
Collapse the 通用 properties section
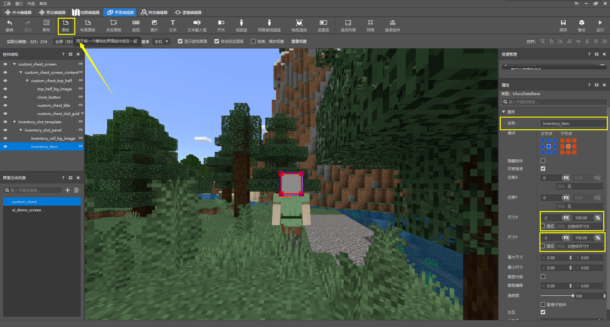click(504, 112)
